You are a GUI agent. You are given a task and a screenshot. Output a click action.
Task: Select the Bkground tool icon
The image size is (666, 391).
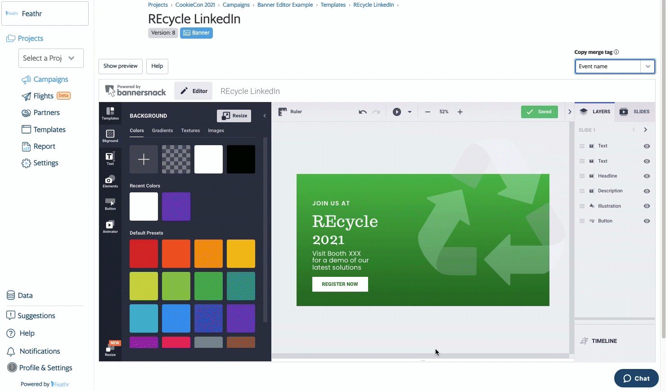tap(110, 136)
